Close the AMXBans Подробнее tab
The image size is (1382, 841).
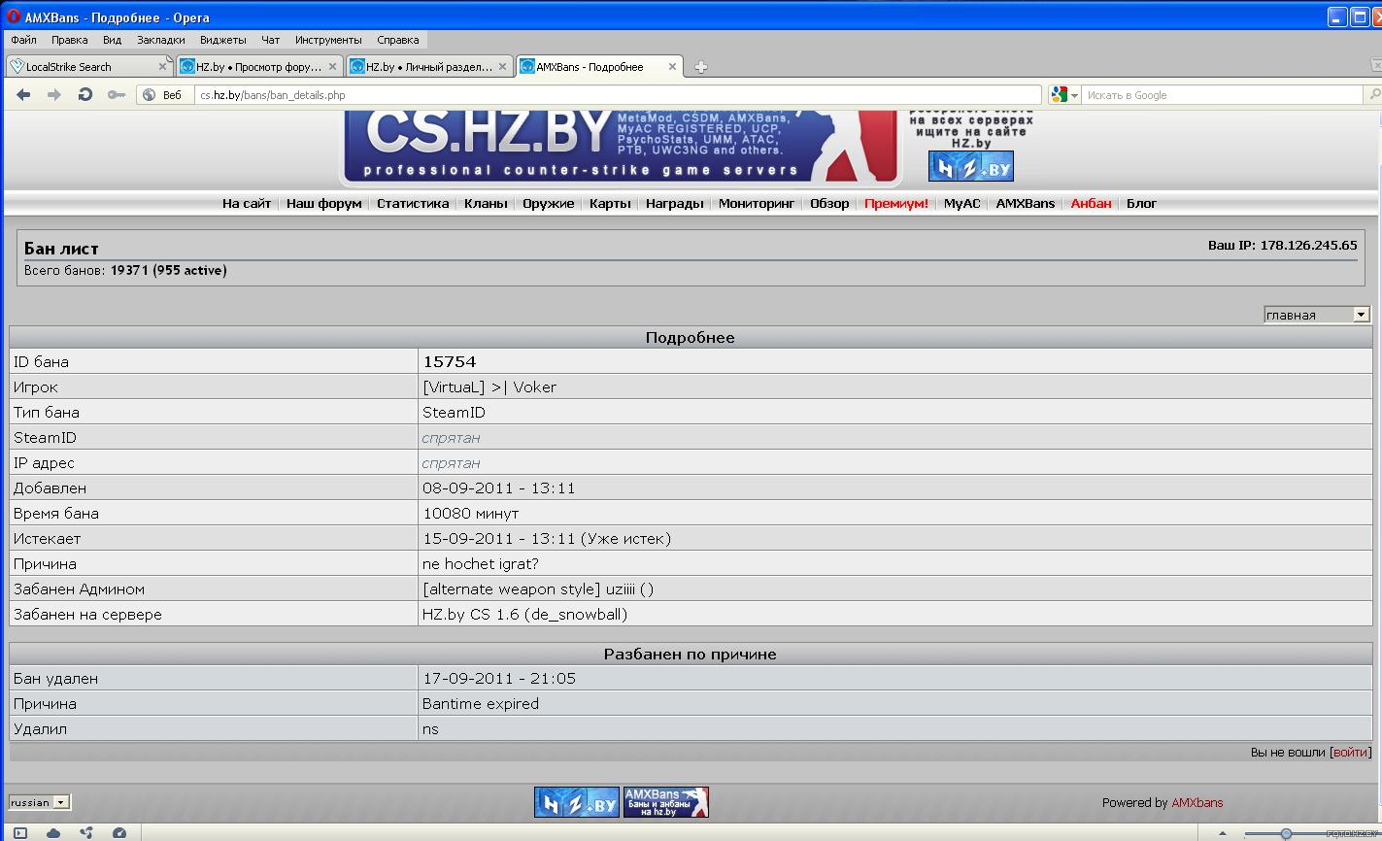point(672,66)
